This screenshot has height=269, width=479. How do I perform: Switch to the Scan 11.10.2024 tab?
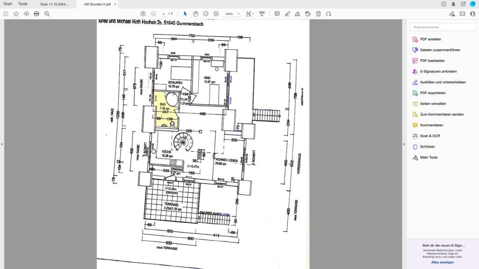[55, 4]
